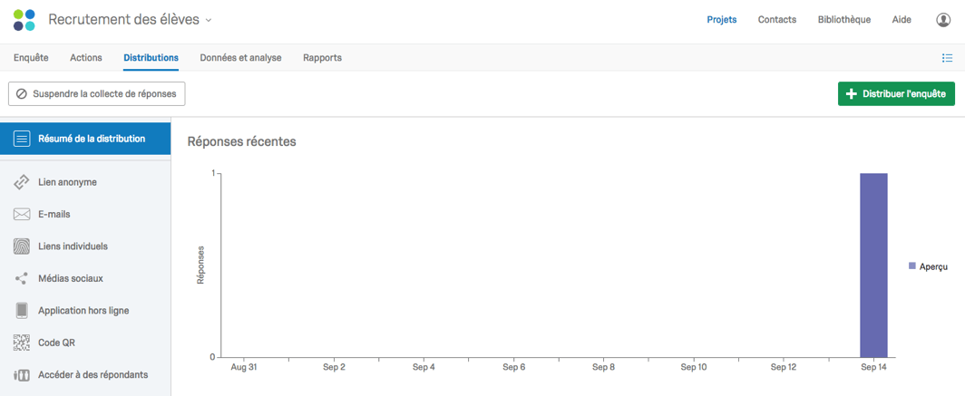Open the Aide menu

tap(902, 20)
